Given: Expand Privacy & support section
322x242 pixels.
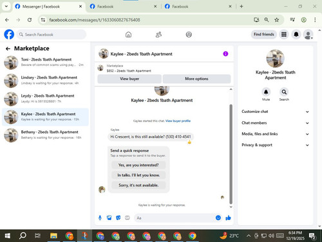Looking at the screenshot, I should [x=276, y=145].
